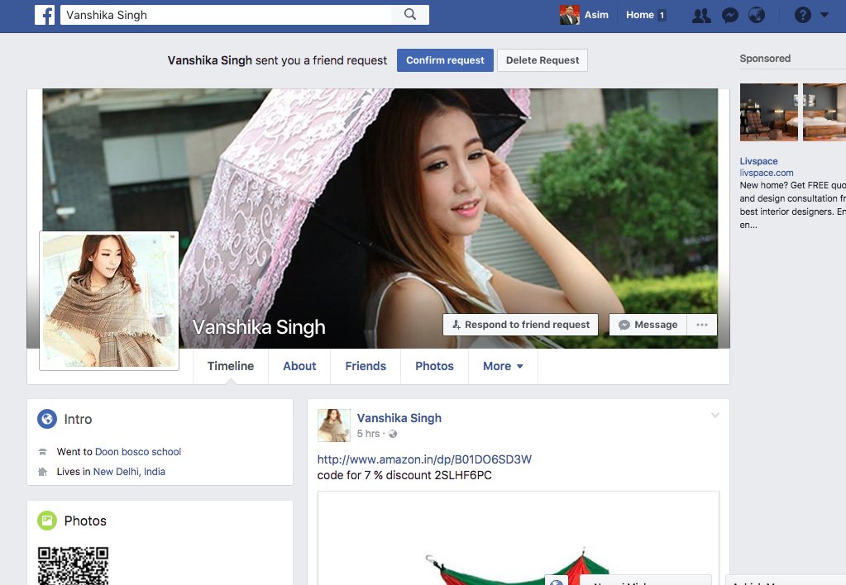The image size is (846, 585).
Task: Open the second Livspace sponsored bed image
Action: [824, 112]
